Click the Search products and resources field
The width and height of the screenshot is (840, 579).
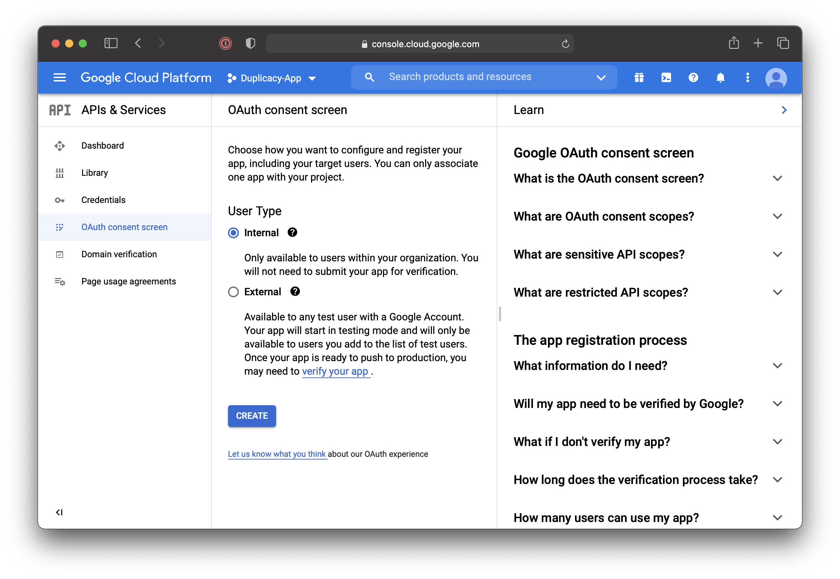[471, 77]
